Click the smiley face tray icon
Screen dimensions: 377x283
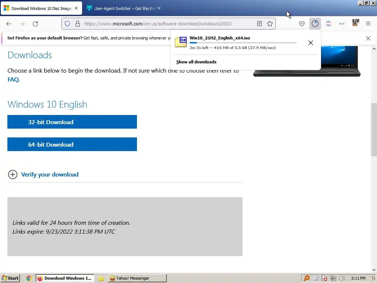coord(316,278)
